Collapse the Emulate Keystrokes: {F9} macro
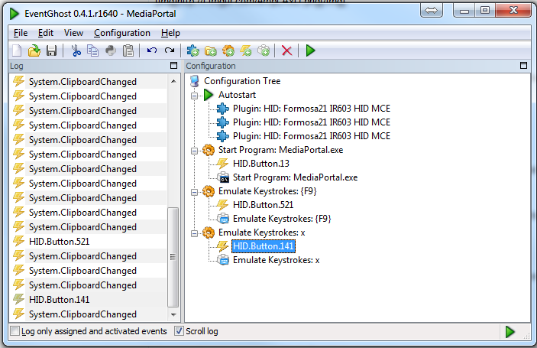The height and width of the screenshot is (348, 537). coord(194,192)
